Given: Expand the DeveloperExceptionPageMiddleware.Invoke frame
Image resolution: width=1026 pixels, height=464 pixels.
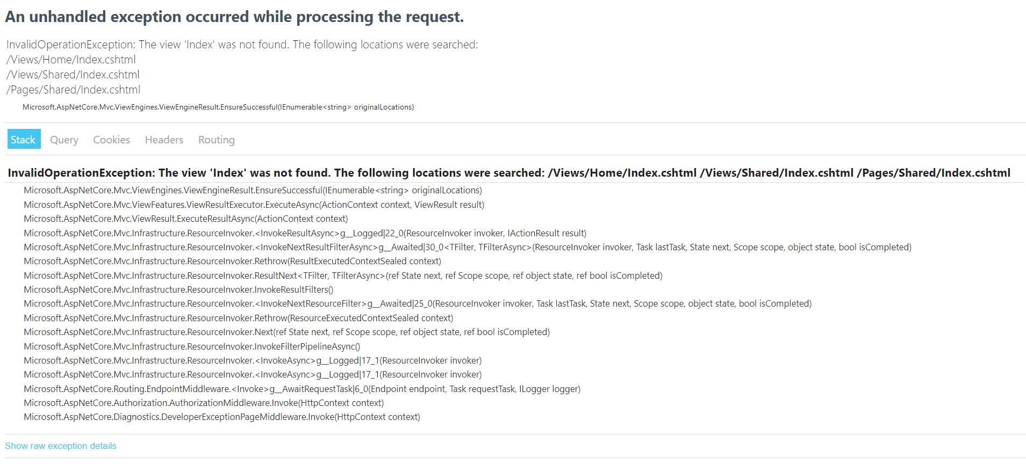Looking at the screenshot, I should 221,417.
